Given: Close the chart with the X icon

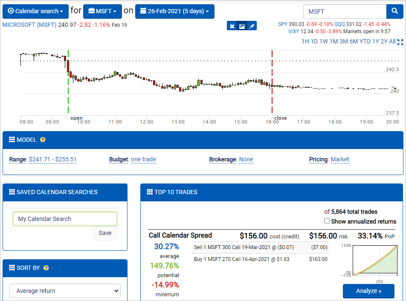Looking at the screenshot, I should point(232,26).
